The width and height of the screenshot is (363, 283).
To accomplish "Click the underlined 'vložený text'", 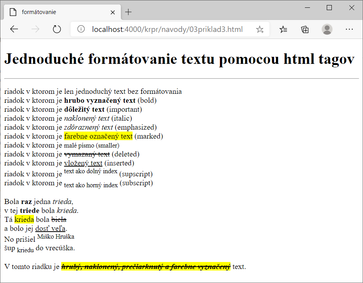I will [83, 163].
